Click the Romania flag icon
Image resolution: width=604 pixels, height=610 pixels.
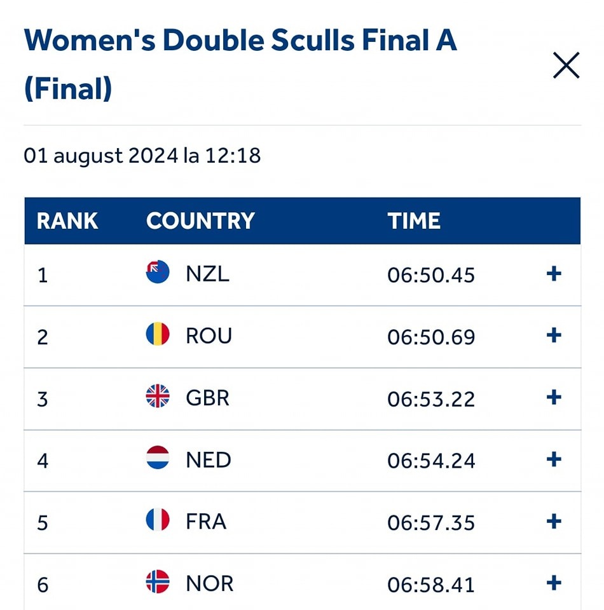pyautogui.click(x=158, y=334)
